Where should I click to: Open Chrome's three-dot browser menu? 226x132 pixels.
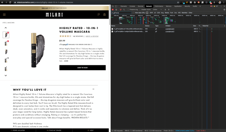pyautogui.click(x=224, y=2)
